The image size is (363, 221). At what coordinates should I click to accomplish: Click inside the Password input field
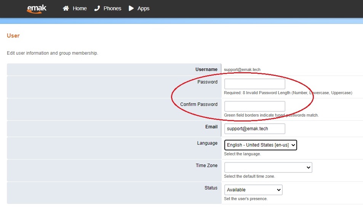click(x=254, y=84)
